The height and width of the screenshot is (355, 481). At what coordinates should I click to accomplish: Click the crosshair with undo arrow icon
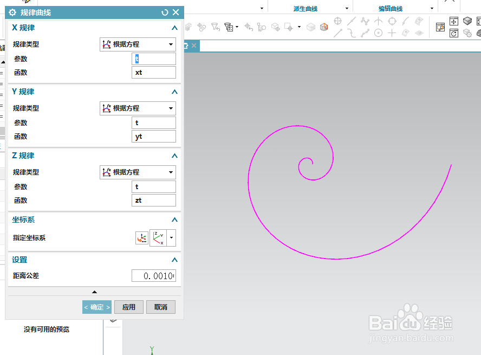(248, 27)
